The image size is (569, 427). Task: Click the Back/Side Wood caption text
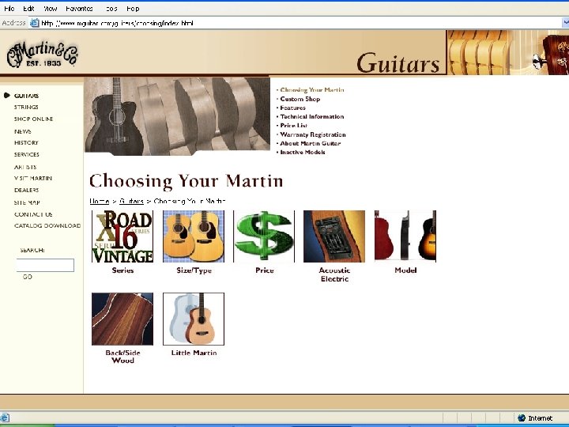[122, 357]
